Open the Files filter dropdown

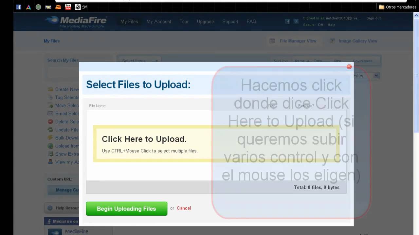click(x=366, y=76)
